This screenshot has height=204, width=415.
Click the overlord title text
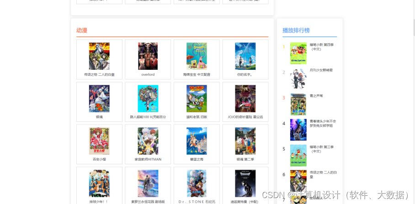tap(148, 74)
